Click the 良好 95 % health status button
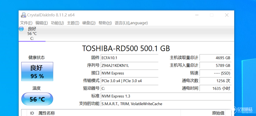This screenshot has height=116, width=256. pos(37,71)
